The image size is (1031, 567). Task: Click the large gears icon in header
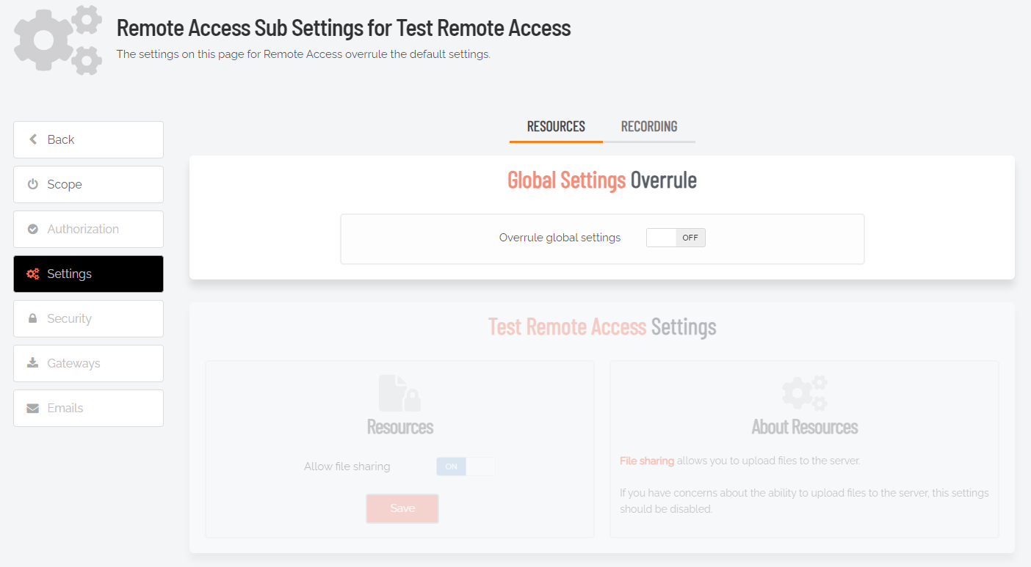[58, 40]
